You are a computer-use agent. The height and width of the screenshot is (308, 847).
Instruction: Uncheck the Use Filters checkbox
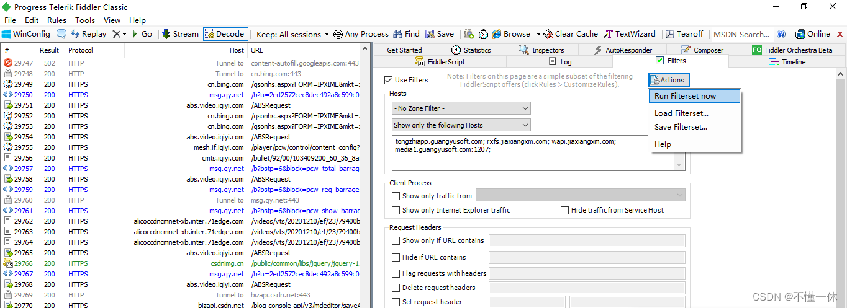coord(389,80)
